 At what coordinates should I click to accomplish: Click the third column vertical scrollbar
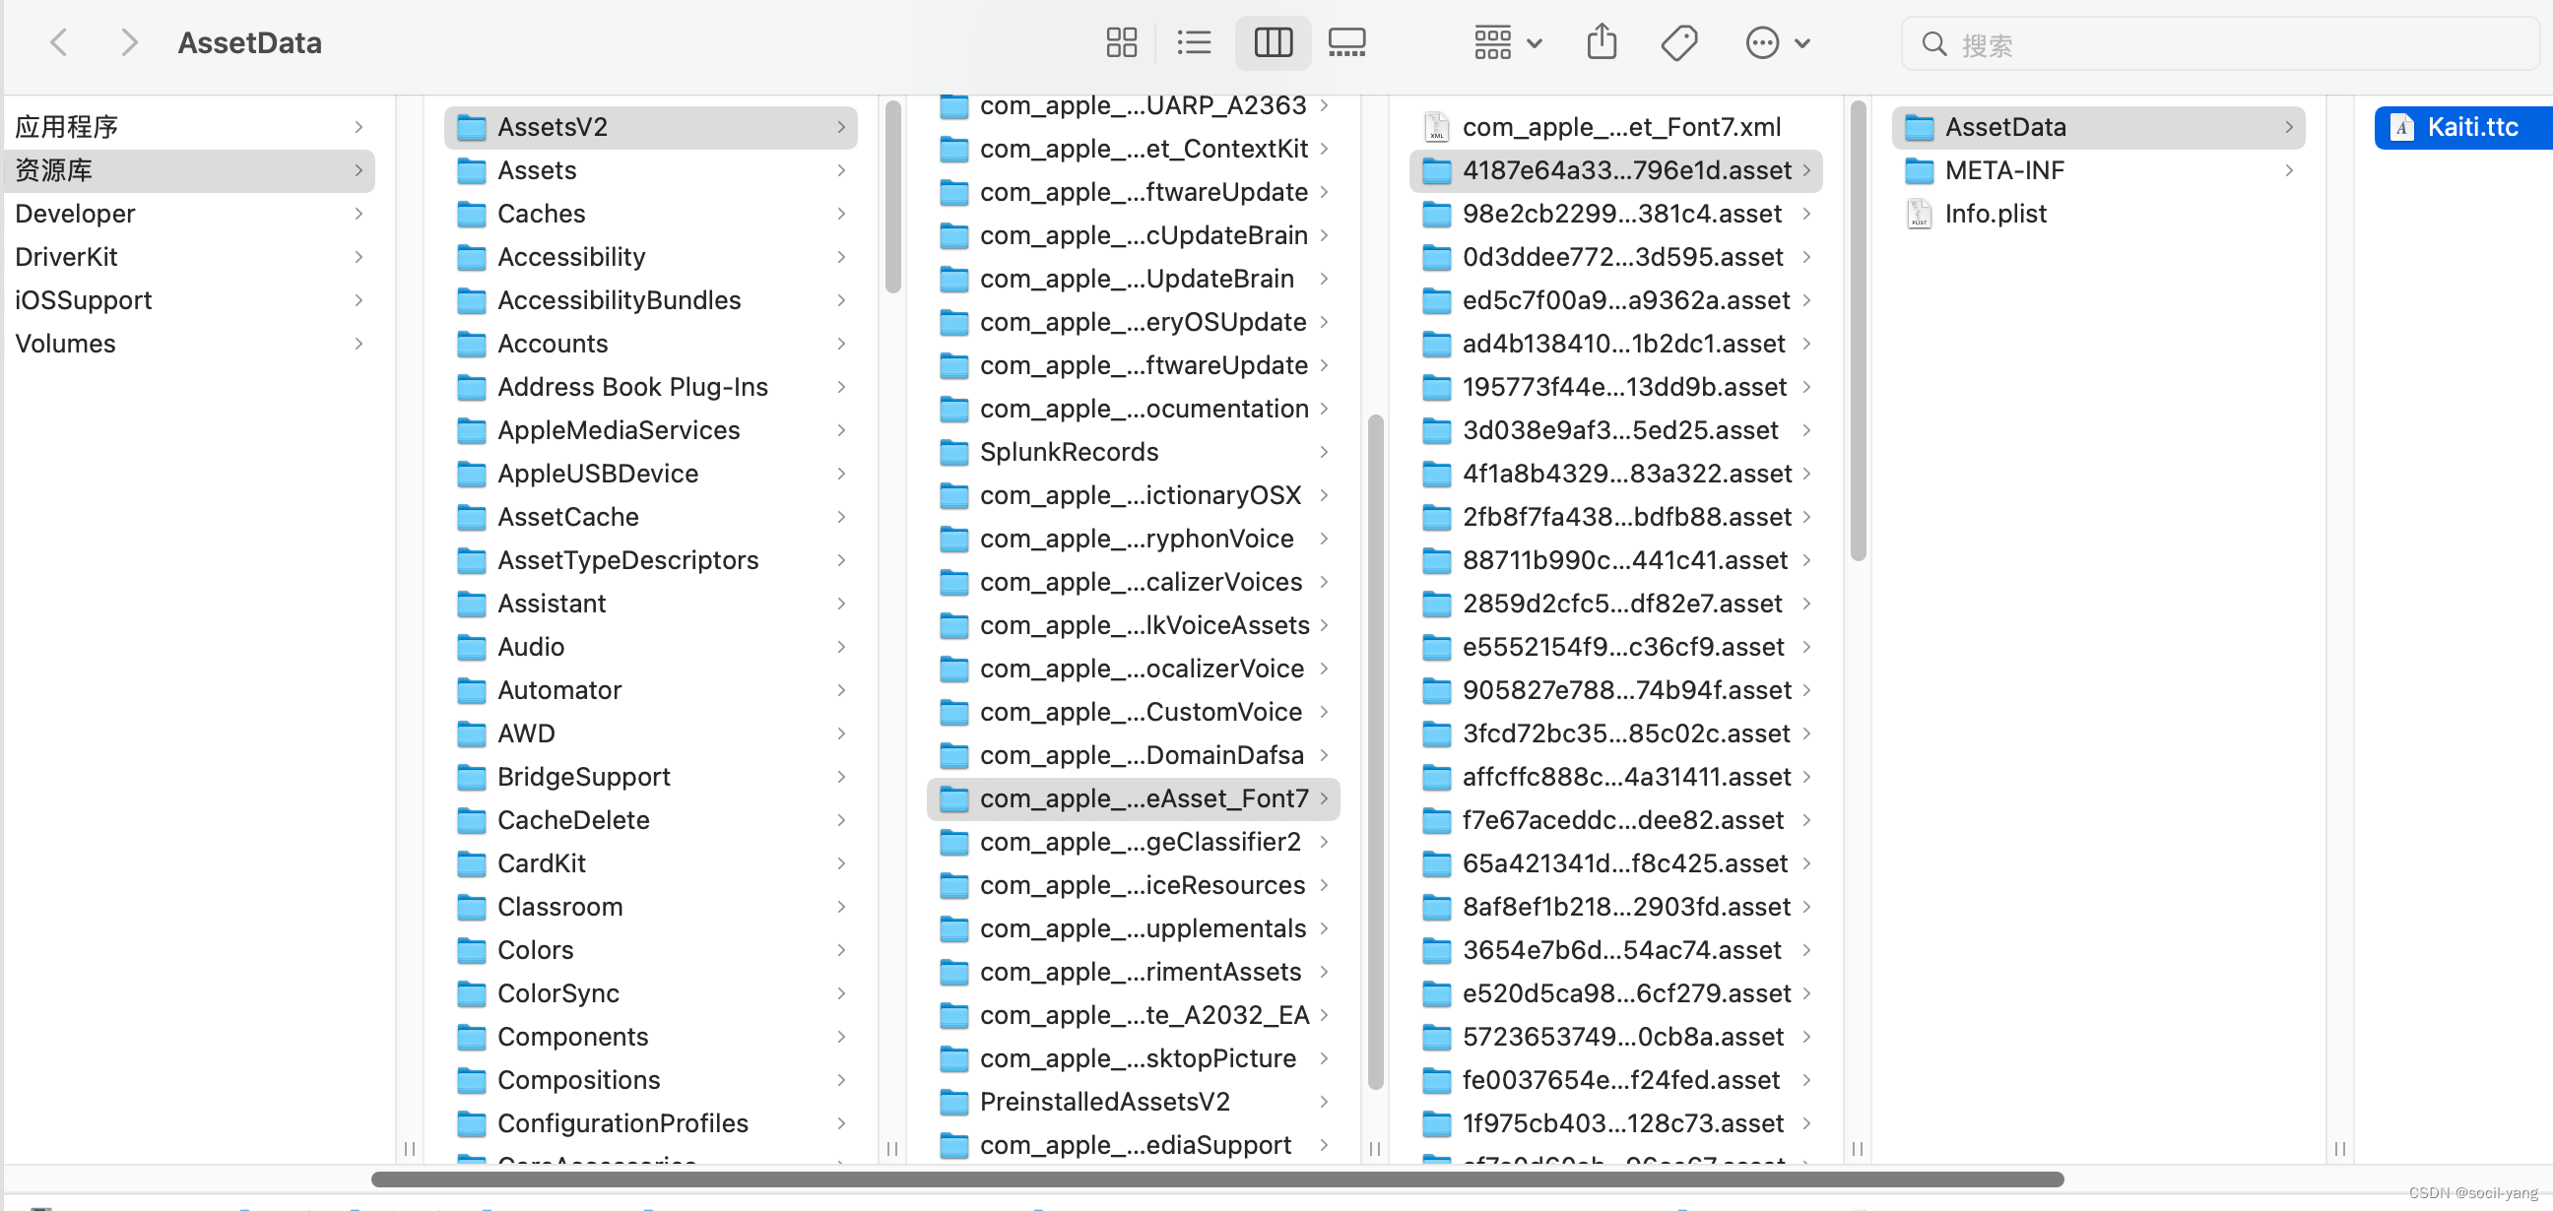pos(1375,751)
